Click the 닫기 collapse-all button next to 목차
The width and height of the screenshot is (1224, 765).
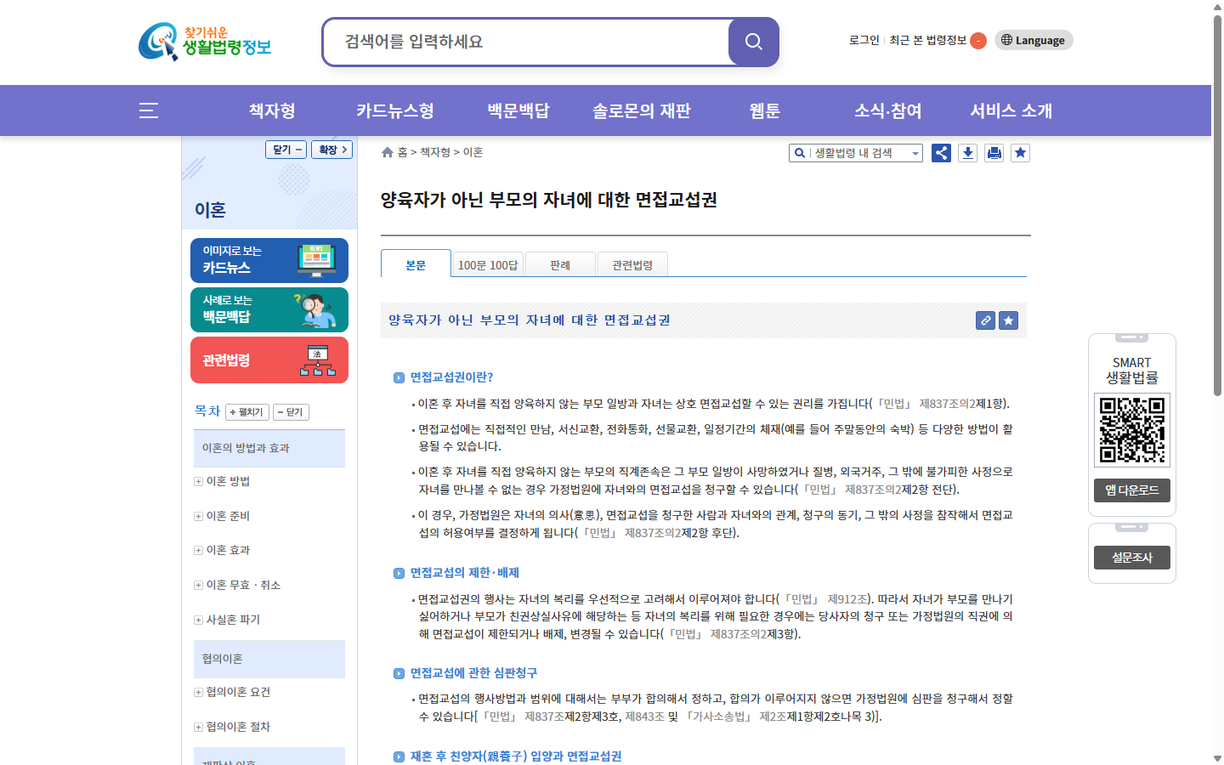(x=291, y=412)
